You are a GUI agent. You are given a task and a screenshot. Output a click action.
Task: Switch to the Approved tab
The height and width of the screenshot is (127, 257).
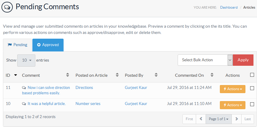(x=48, y=45)
